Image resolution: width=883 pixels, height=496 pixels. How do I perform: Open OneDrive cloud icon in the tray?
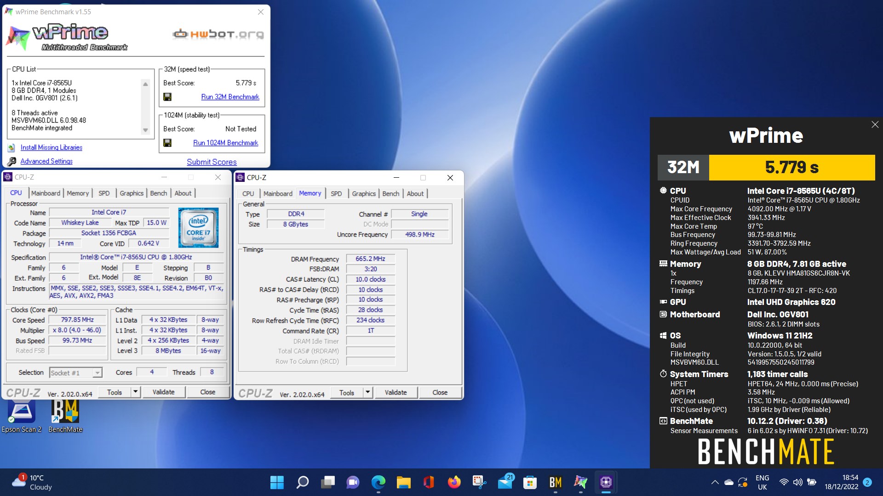tap(729, 482)
